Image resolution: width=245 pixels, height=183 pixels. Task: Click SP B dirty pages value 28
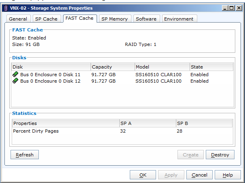(180, 131)
